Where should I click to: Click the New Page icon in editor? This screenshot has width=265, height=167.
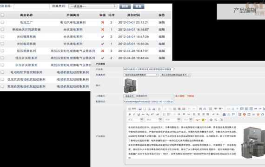145,109
